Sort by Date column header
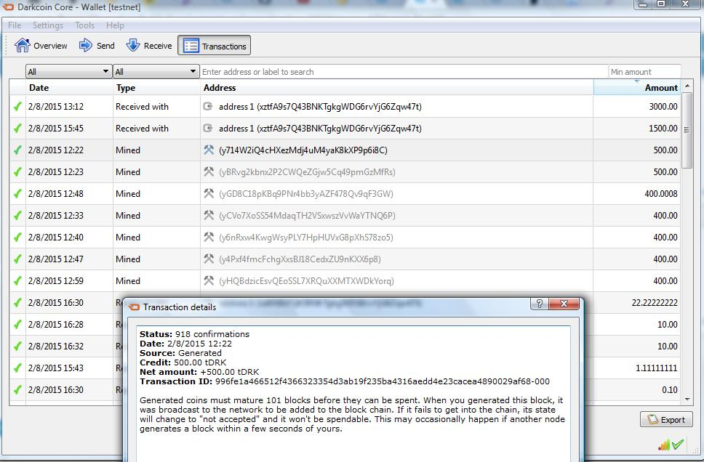 [69, 87]
